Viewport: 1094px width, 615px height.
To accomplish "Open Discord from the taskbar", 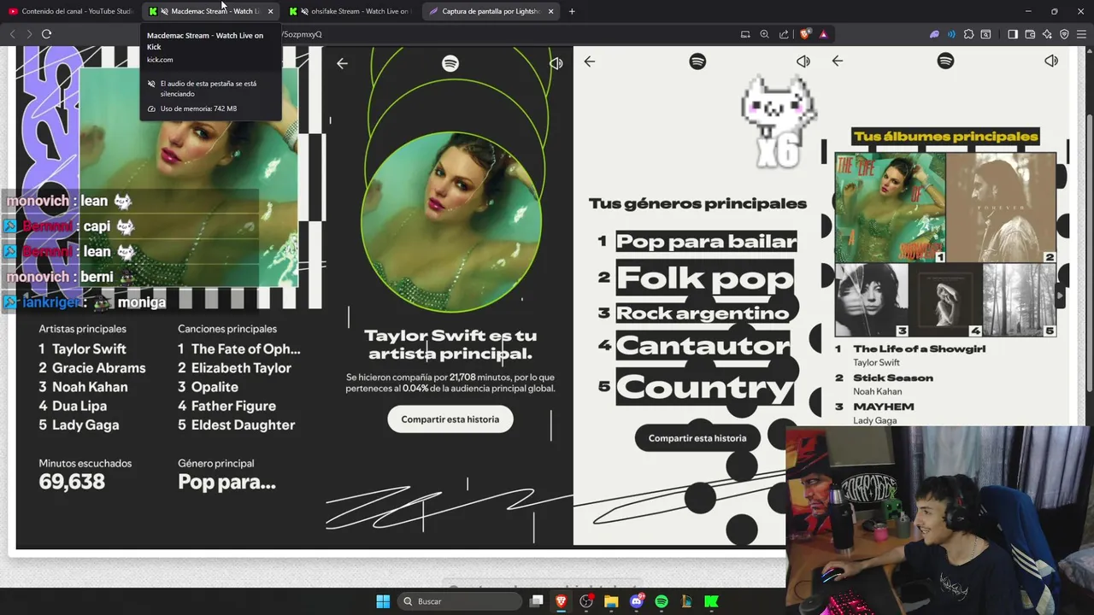I will (636, 601).
